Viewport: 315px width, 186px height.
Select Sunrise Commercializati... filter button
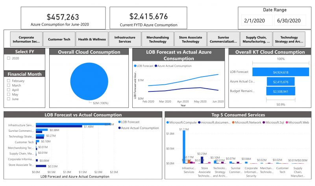(x=223, y=39)
